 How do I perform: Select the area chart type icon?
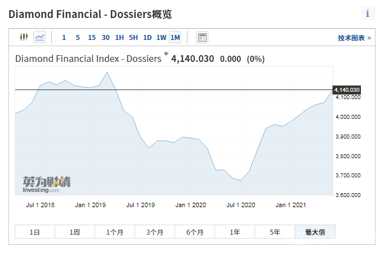tap(39, 37)
